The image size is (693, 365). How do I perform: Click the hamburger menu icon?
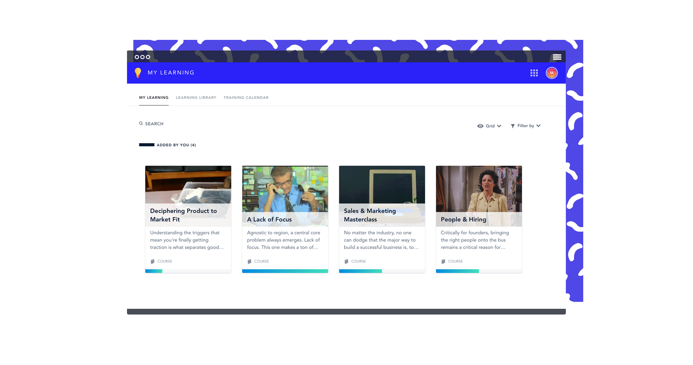pos(557,57)
